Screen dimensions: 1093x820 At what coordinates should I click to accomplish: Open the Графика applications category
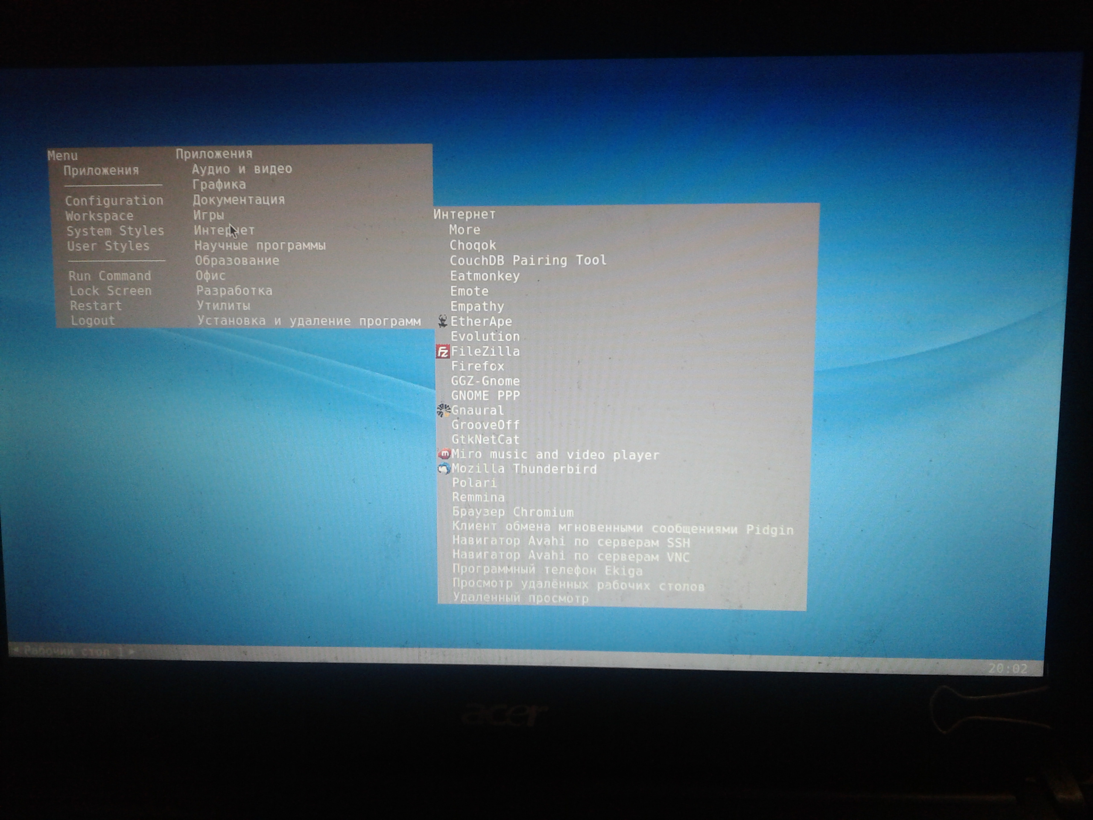pos(219,185)
